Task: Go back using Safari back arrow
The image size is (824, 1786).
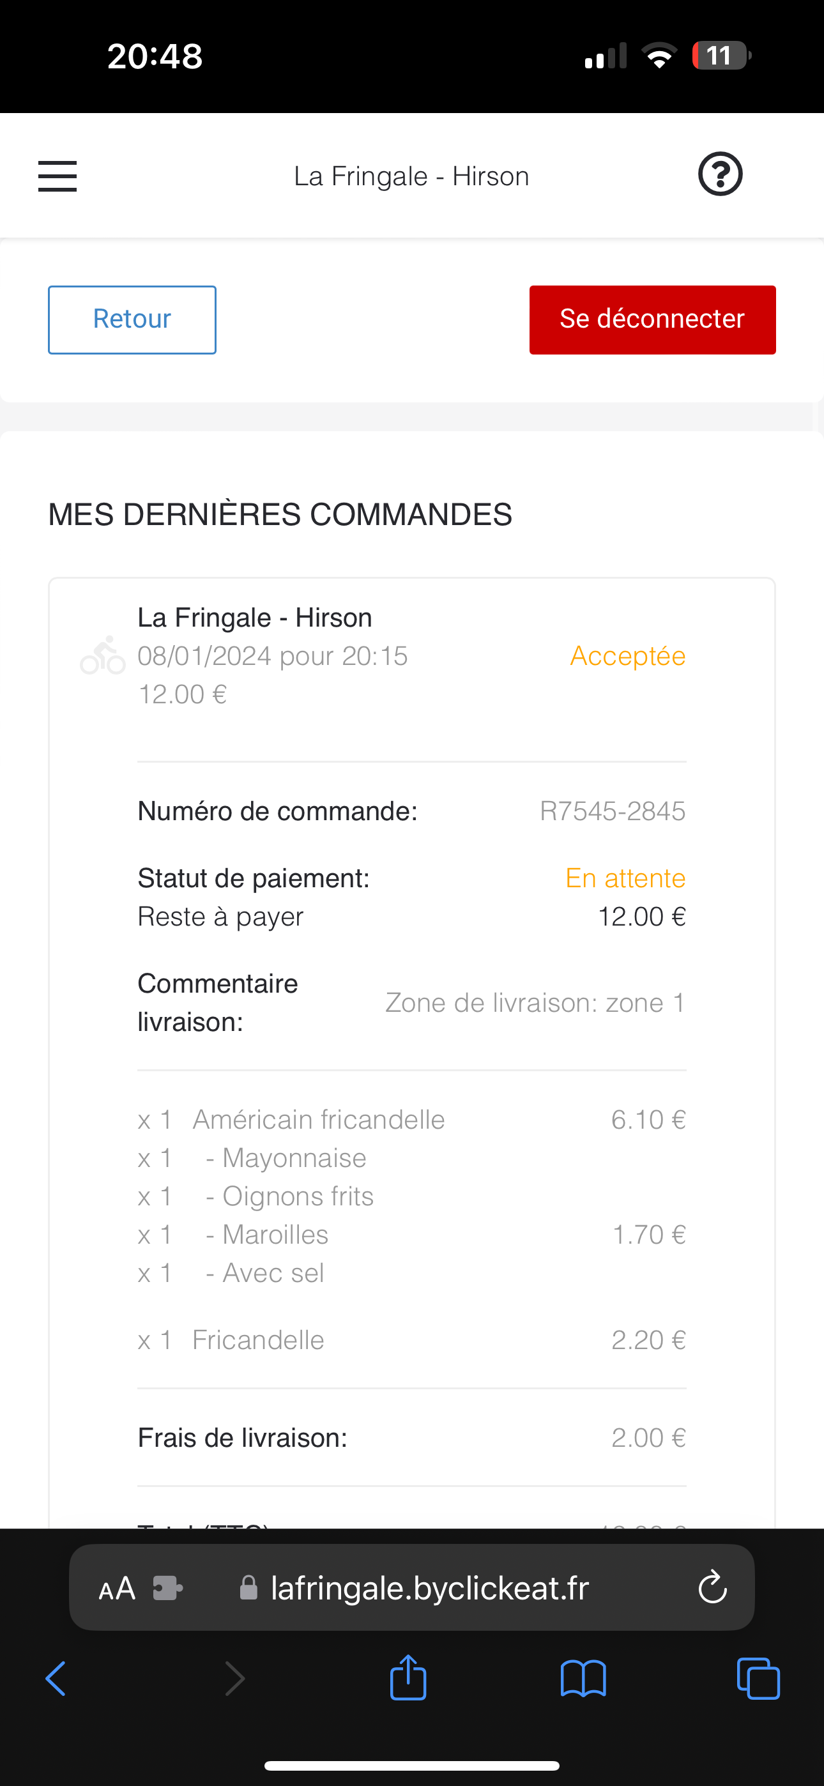Action: tap(56, 1679)
